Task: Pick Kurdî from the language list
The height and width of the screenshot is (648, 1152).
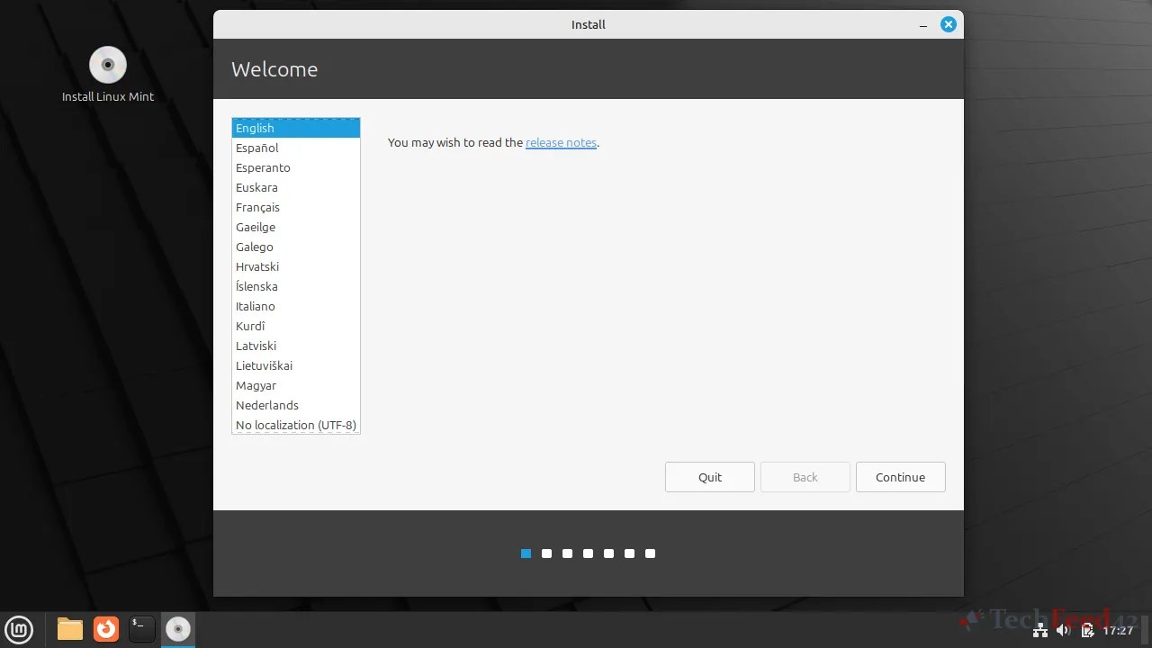Action: (296, 326)
